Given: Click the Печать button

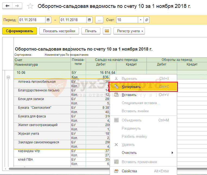Looking at the screenshot, I should pyautogui.click(x=91, y=31).
